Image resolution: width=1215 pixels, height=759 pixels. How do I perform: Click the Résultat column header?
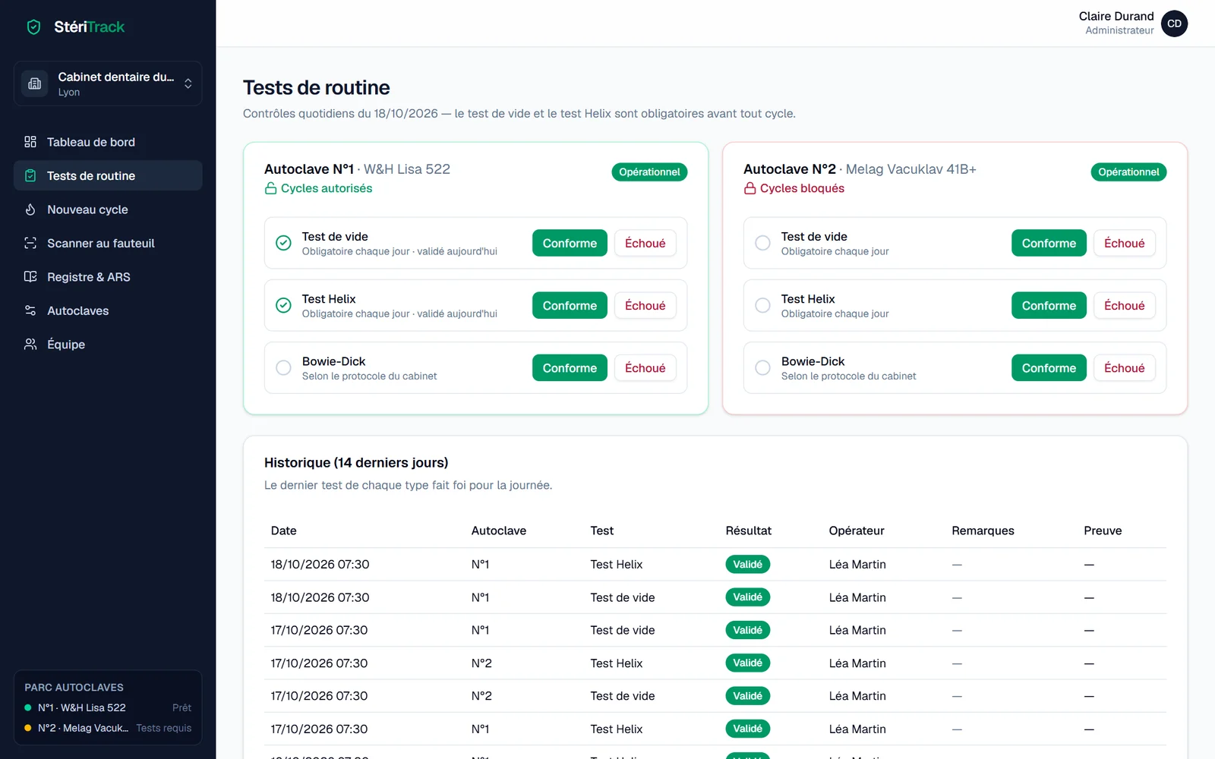coord(748,531)
